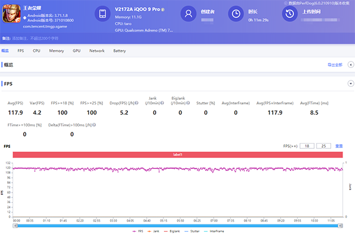This screenshot has height=234, width=355.
Task: Collapse the overview panel arrow button
Action: [x=351, y=65]
